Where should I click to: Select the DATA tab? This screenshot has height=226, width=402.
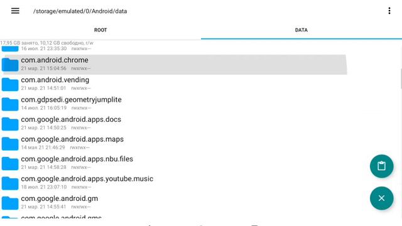pyautogui.click(x=301, y=30)
